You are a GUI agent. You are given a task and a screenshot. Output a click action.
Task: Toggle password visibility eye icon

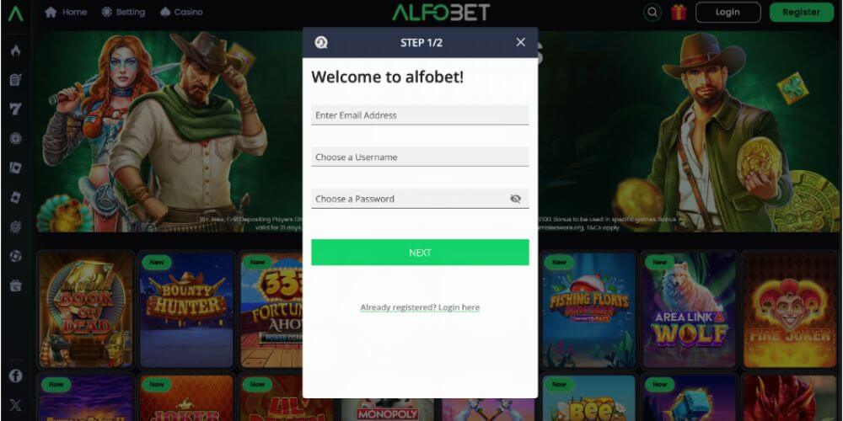(x=516, y=199)
